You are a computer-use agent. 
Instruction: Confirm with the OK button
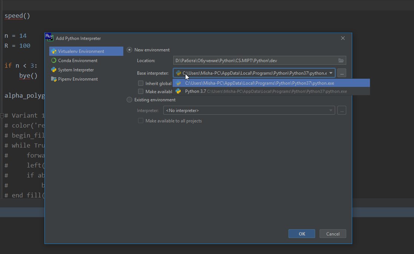point(302,234)
